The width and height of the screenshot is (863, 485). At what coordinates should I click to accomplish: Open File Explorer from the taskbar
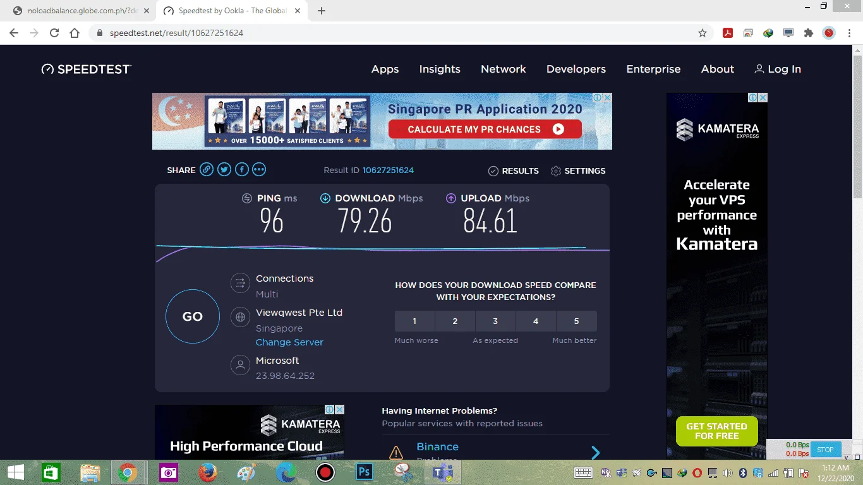coord(90,472)
